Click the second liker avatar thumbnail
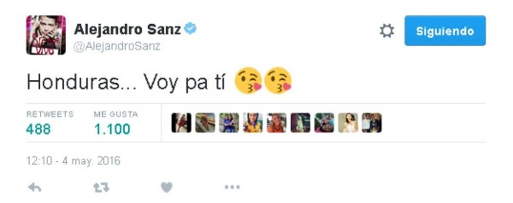Screen dimensions: 513x203 [205, 123]
